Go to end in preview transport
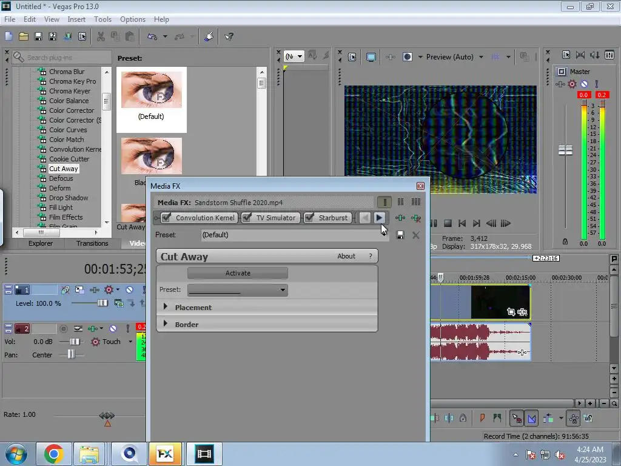621x466 pixels. click(x=477, y=223)
